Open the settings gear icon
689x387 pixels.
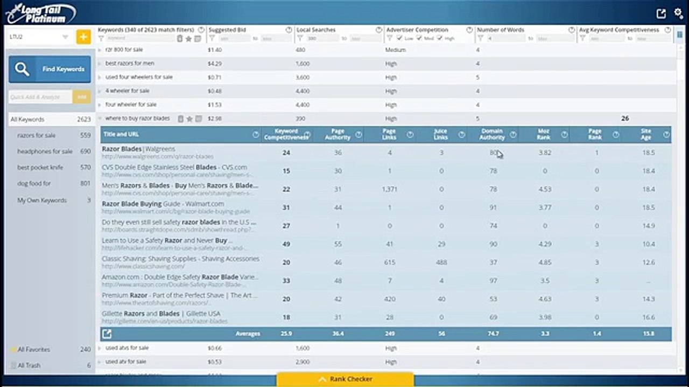[678, 13]
